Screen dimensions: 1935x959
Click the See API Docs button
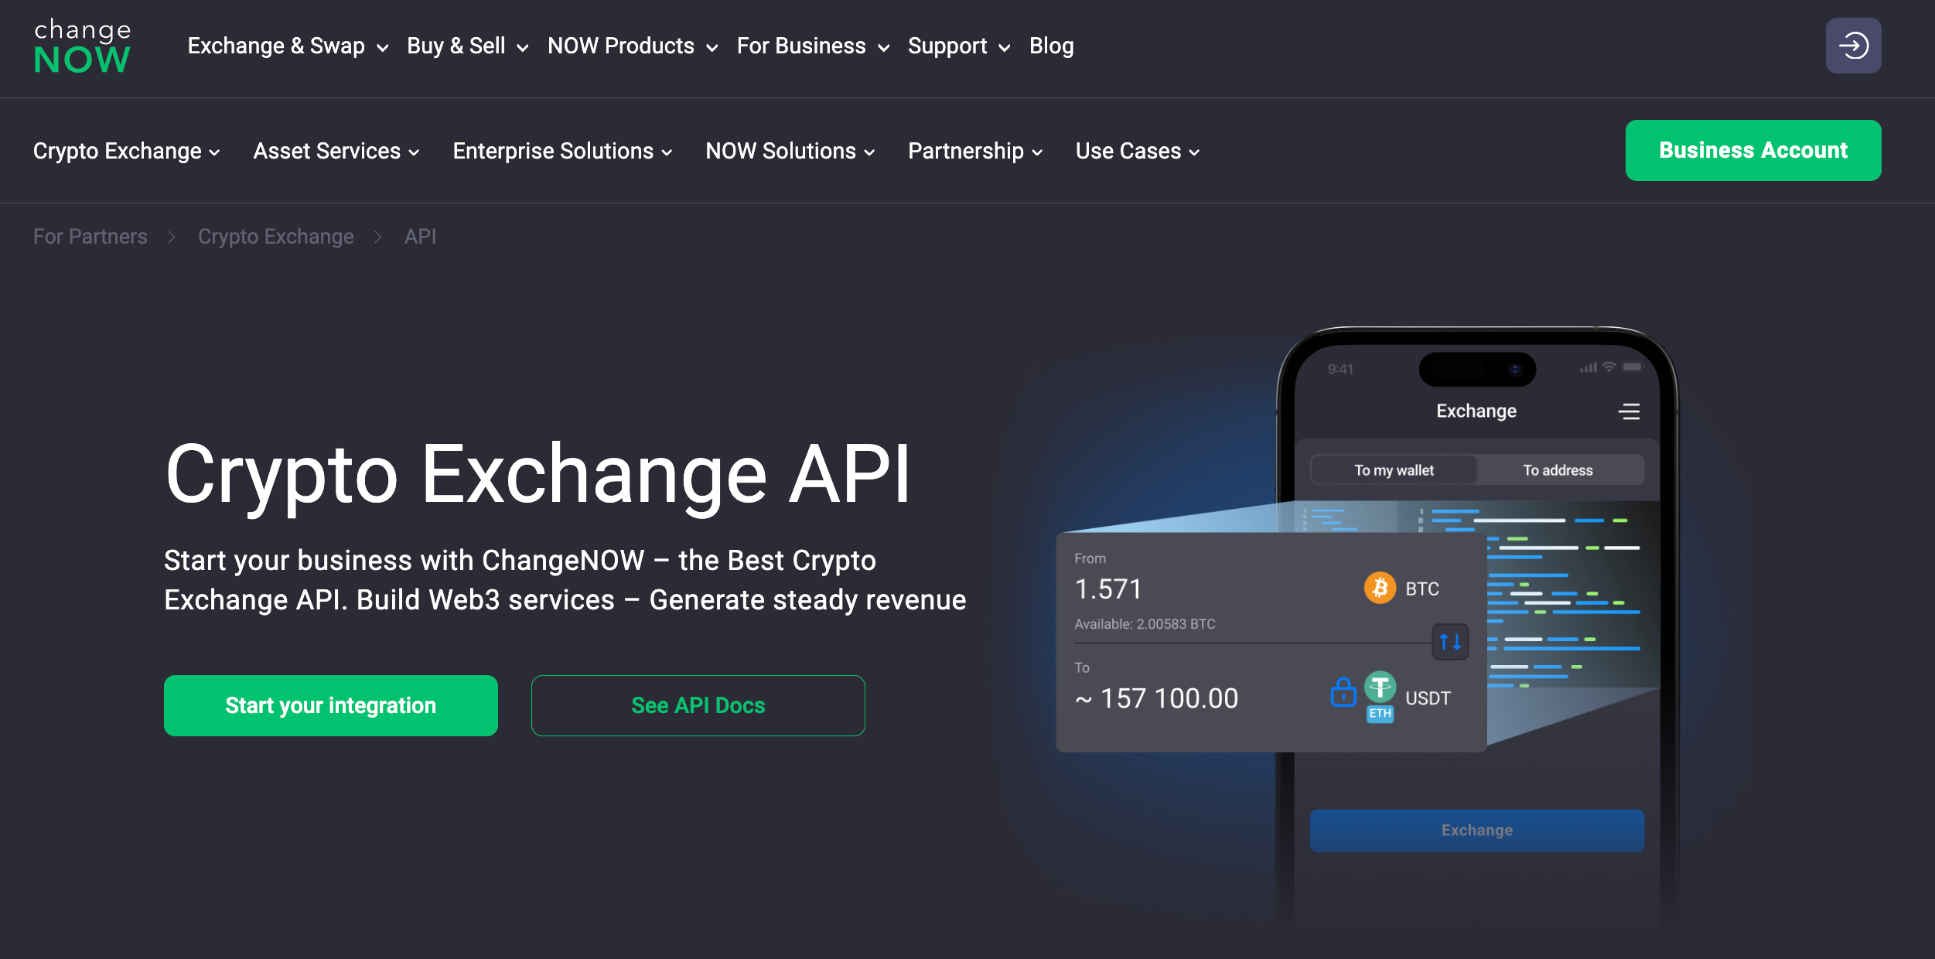click(x=698, y=705)
